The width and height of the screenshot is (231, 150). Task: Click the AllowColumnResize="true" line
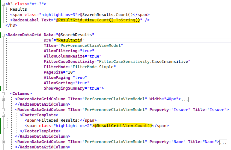[x=73, y=56]
